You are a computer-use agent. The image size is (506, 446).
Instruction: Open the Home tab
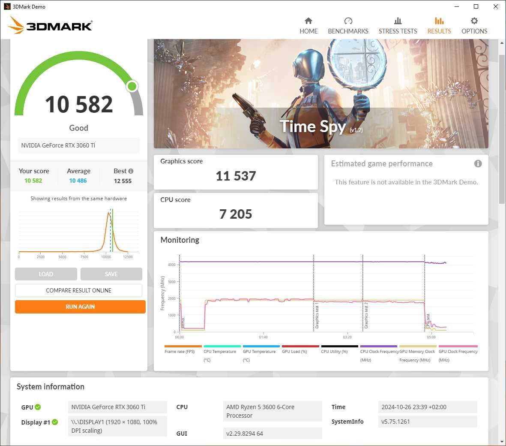click(x=308, y=26)
